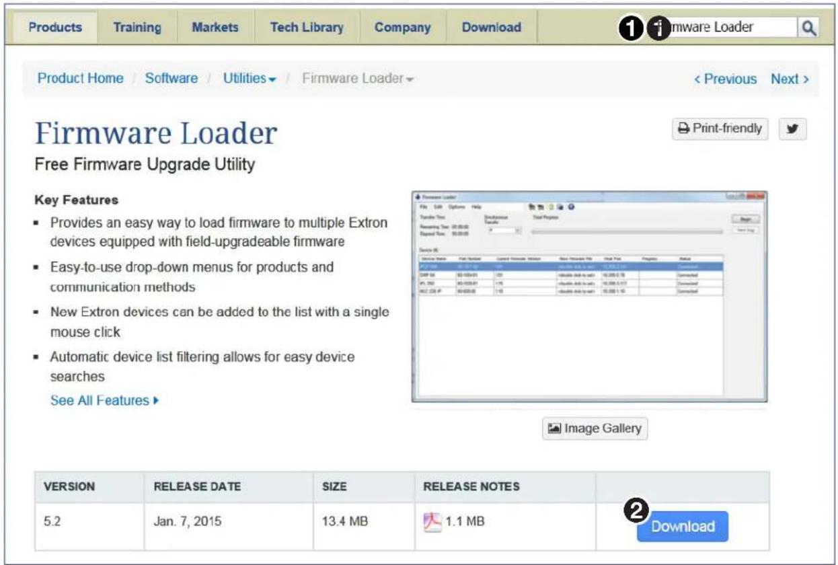Switch to the Markets tab
The image size is (838, 565).
(215, 28)
